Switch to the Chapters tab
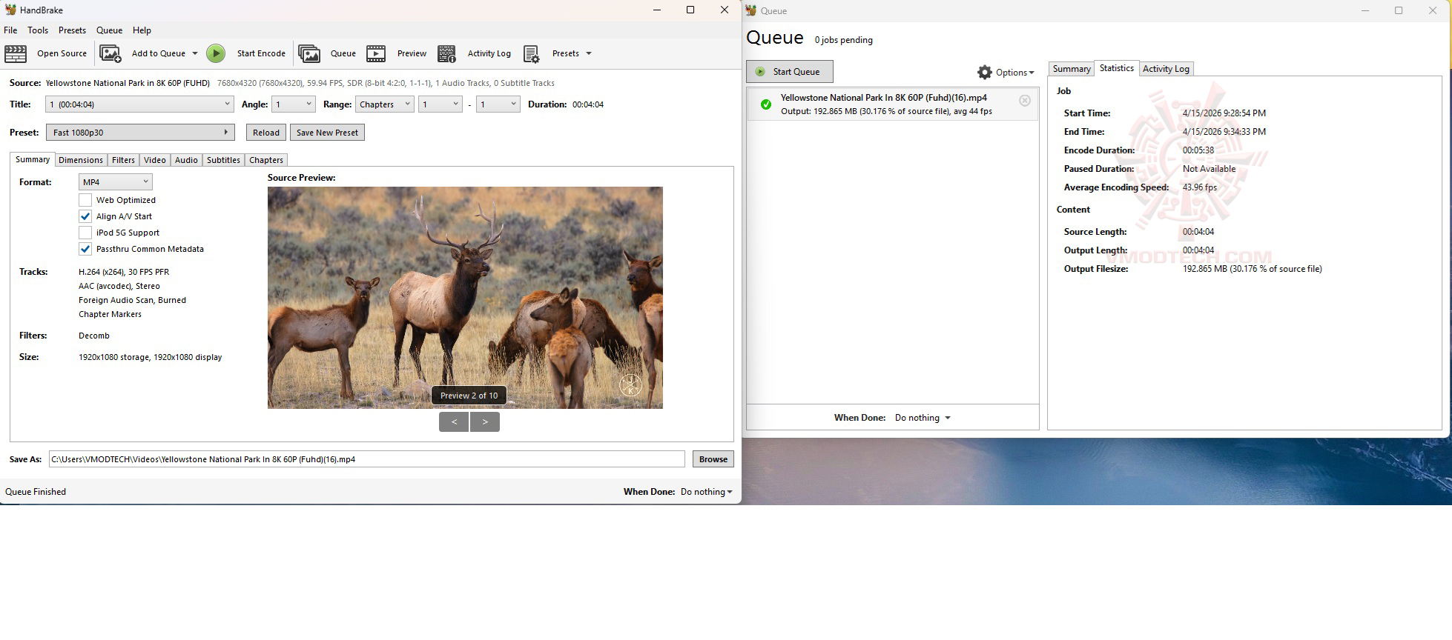Screen dimensions: 1452x640 coord(266,160)
